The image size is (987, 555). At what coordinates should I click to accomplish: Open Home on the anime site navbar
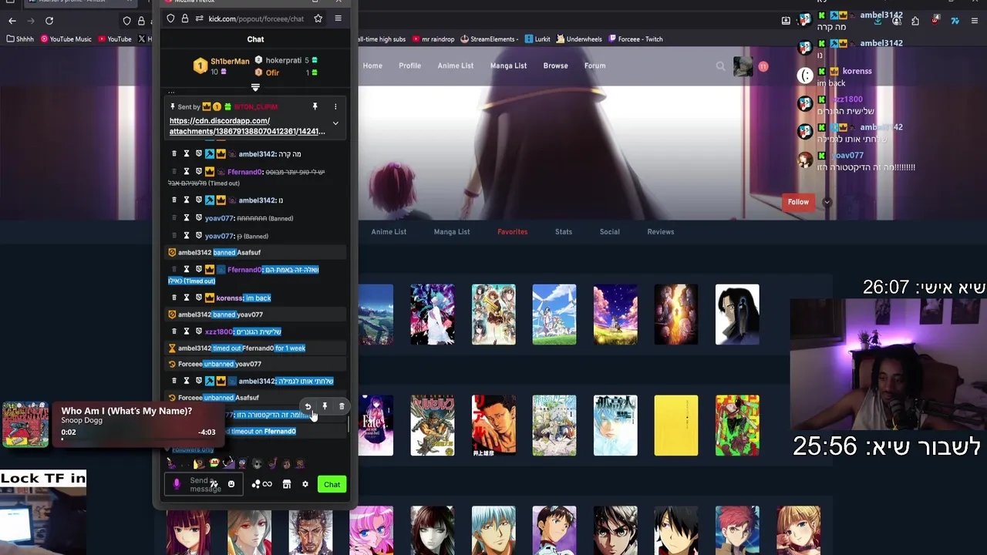pyautogui.click(x=372, y=66)
